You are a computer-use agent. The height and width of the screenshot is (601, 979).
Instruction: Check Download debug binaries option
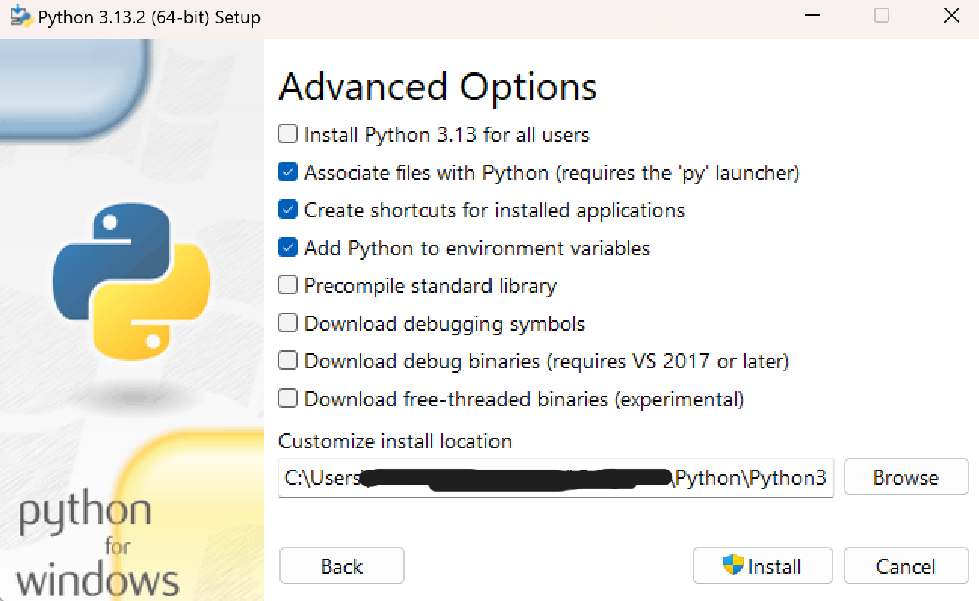[288, 361]
